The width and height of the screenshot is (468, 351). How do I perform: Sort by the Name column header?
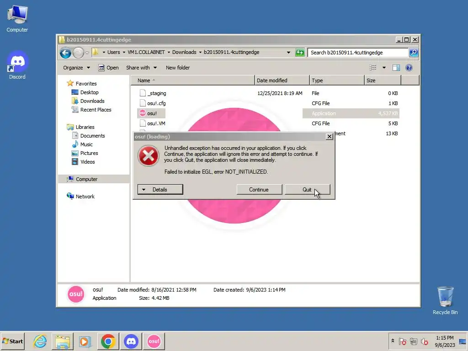193,80
